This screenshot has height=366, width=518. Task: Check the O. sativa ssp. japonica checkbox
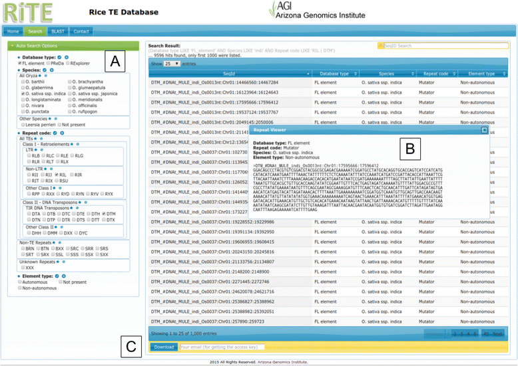coord(70,94)
